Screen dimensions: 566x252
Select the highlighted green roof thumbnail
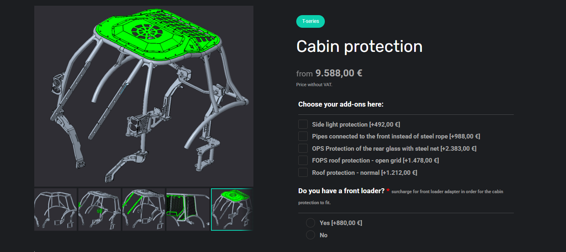232,210
